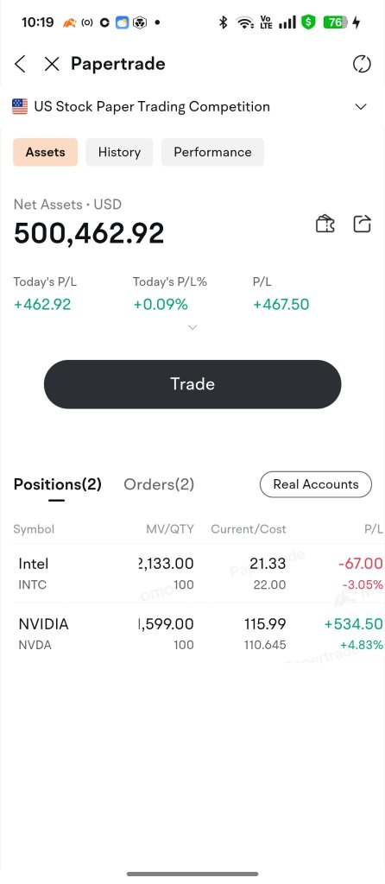Close Papertrade with the X icon

click(52, 64)
